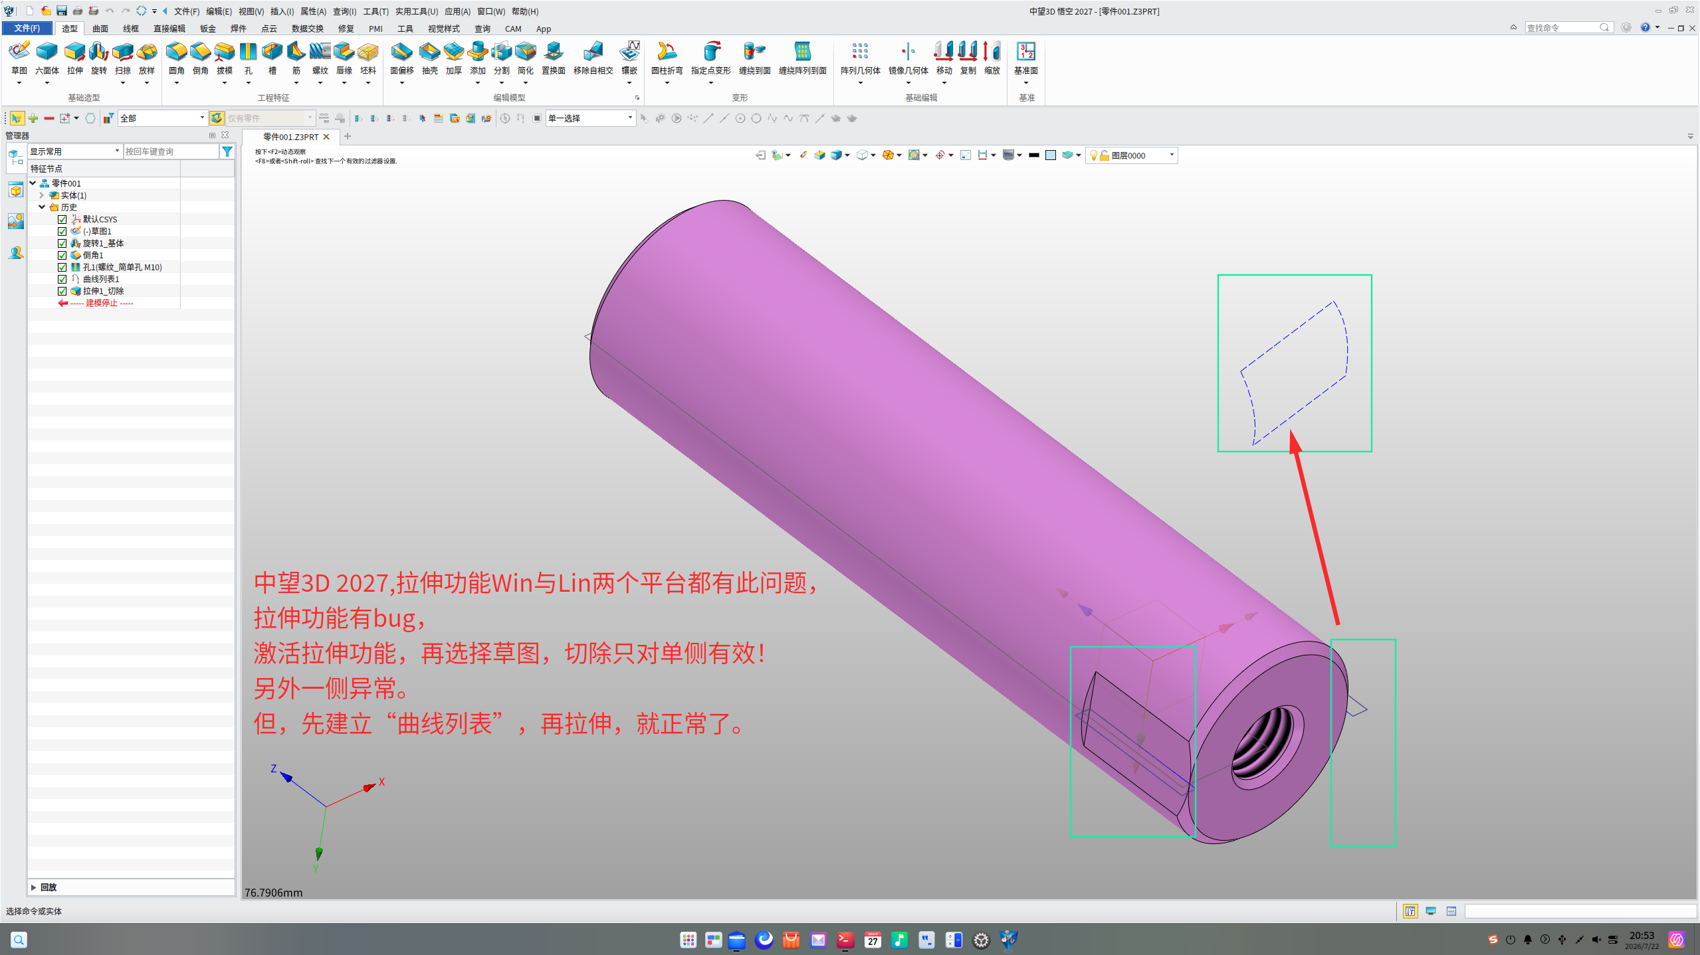Open the 插入(I) menu
The height and width of the screenshot is (955, 1700).
pyautogui.click(x=282, y=11)
